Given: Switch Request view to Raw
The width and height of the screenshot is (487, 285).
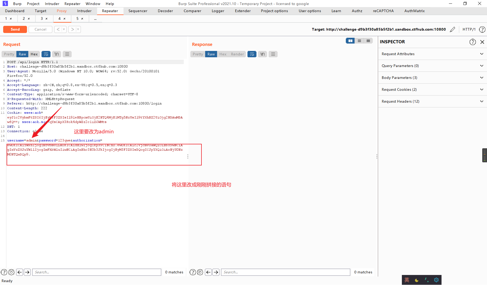Looking at the screenshot, I should click(x=22, y=54).
